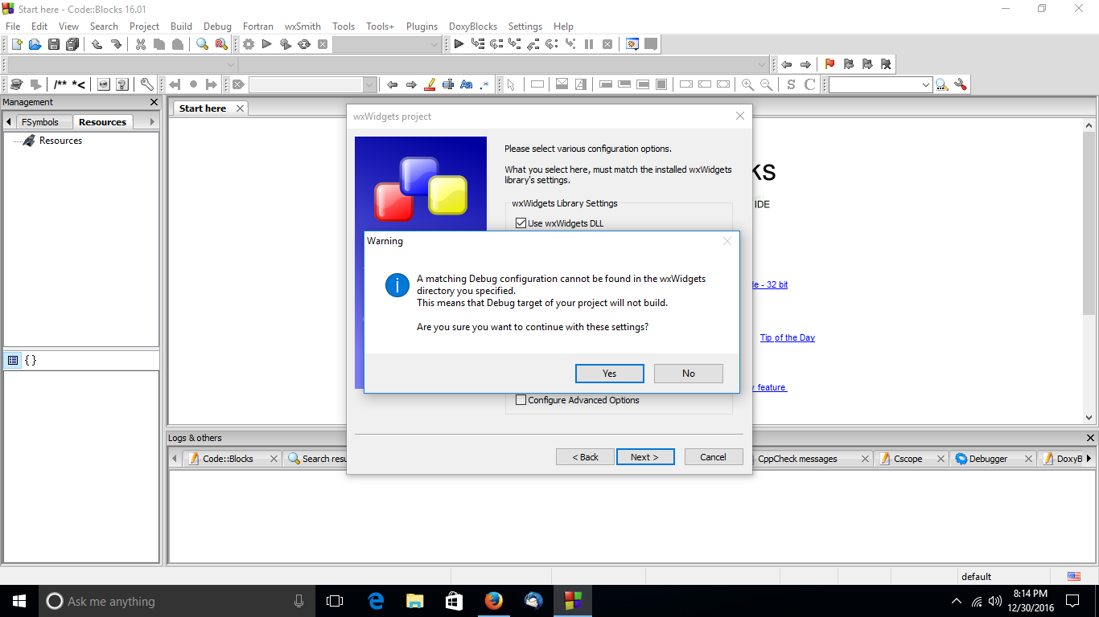Open the wxSmith menu

point(303,27)
